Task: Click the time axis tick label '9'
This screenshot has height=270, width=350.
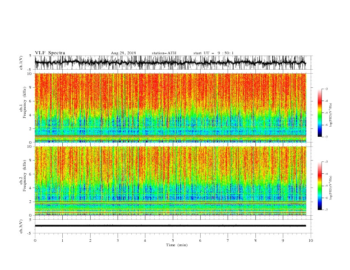Action: point(283,240)
